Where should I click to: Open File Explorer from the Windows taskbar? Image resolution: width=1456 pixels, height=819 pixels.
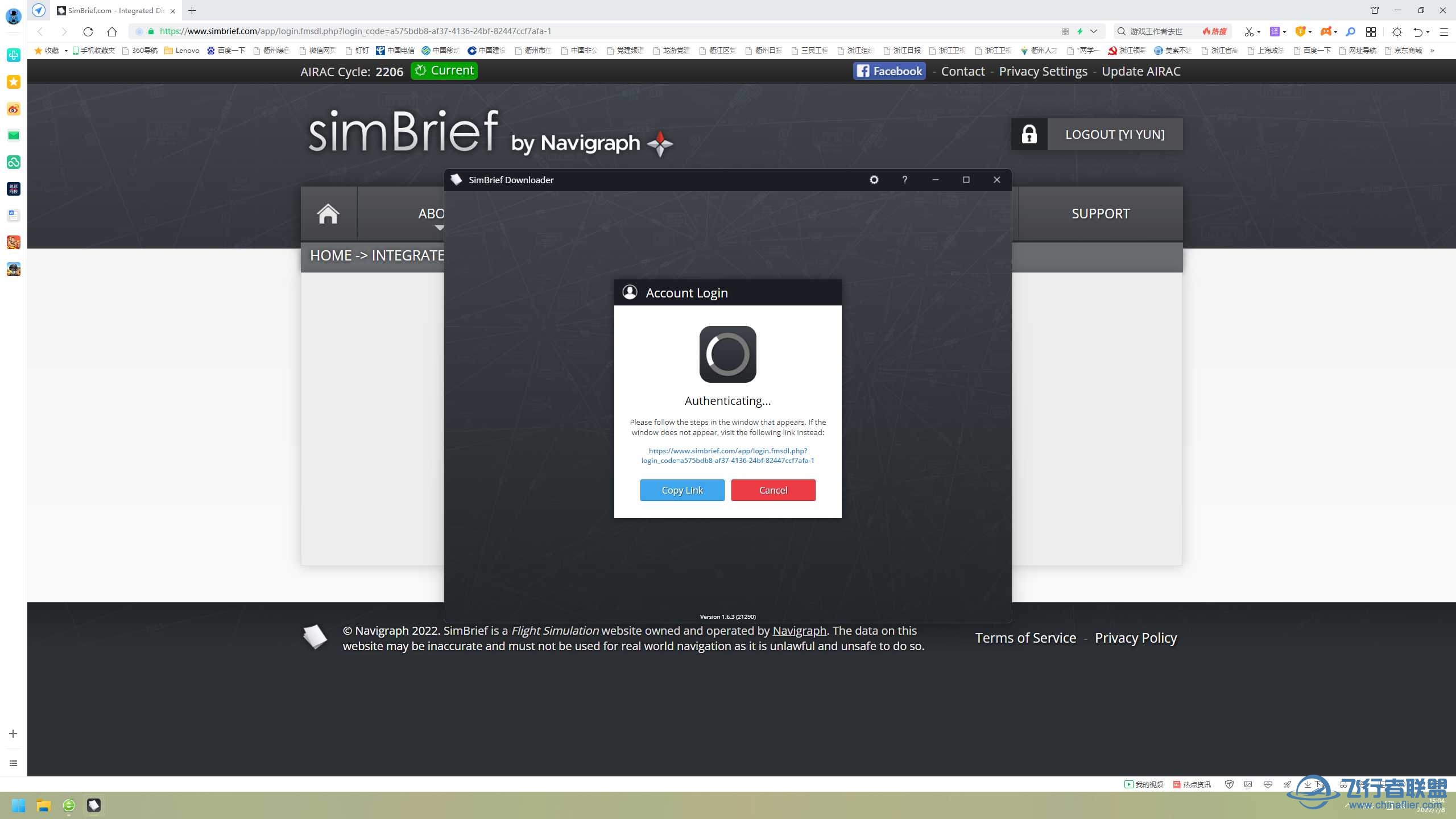43,805
